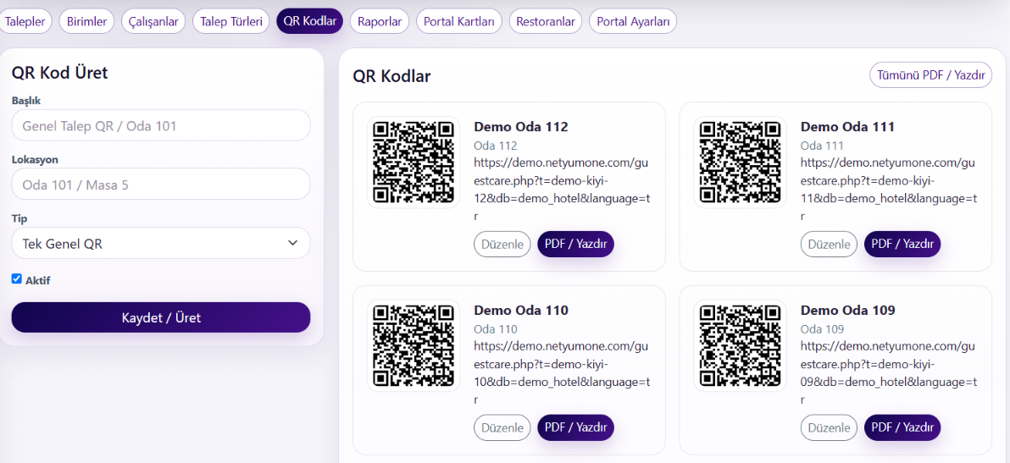1010x463 pixels.
Task: Go to the Çalışanlar tab
Action: pos(153,21)
